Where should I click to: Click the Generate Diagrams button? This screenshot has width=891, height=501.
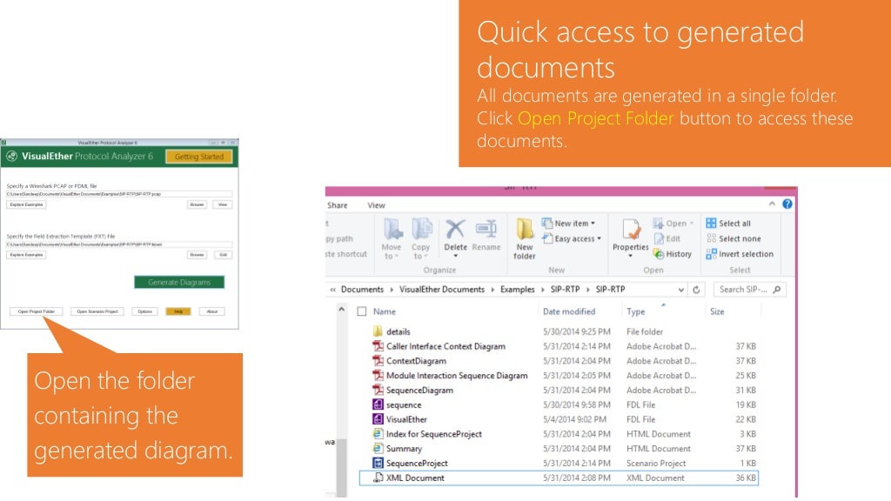(179, 282)
